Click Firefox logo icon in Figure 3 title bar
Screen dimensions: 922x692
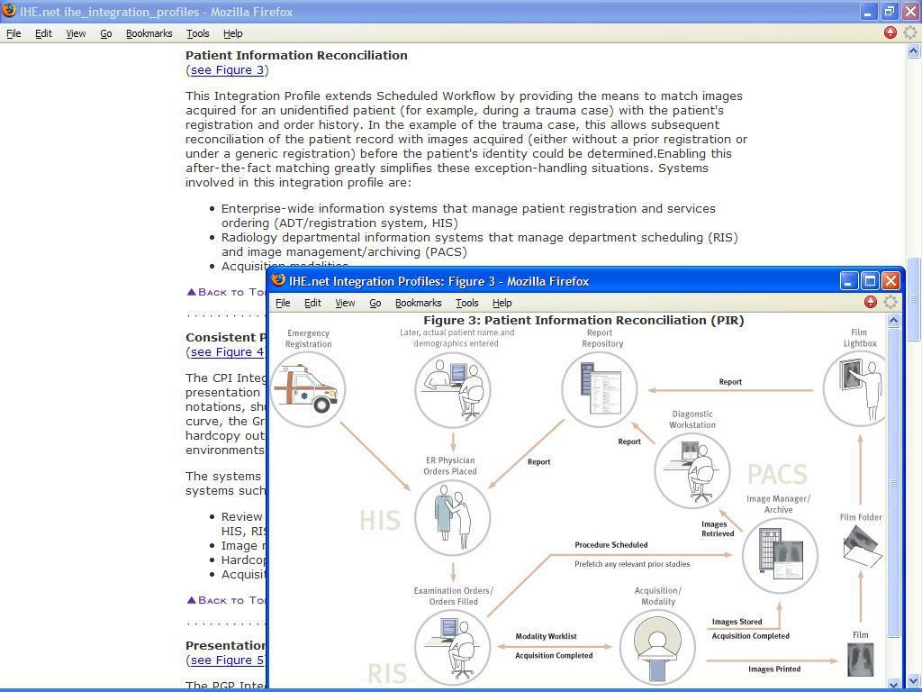(x=278, y=280)
